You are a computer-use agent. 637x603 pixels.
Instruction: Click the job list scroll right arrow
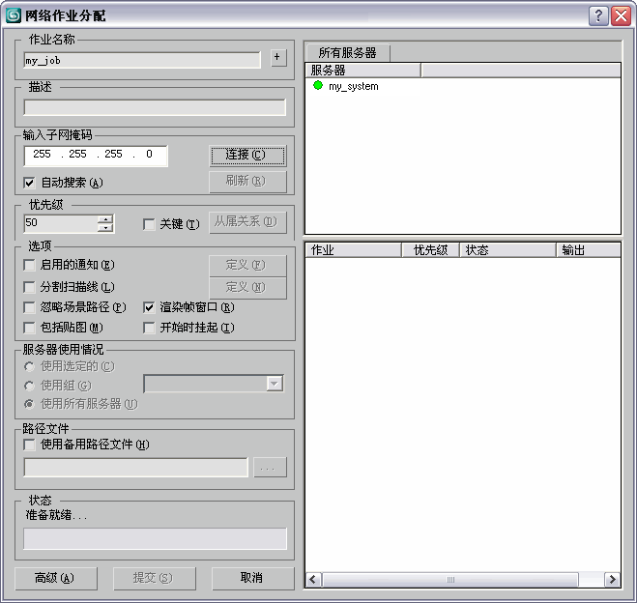[612, 580]
